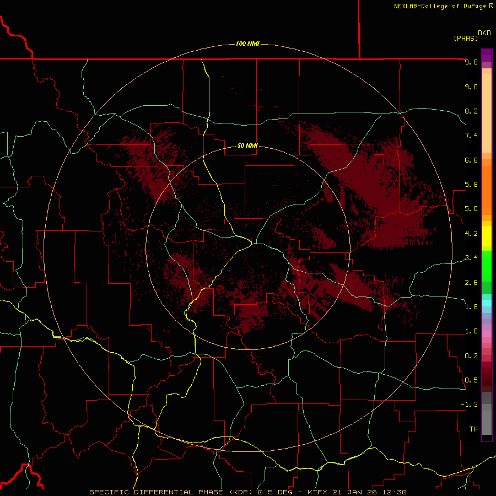Pick the bright yellow segment of color bar

tap(487, 236)
